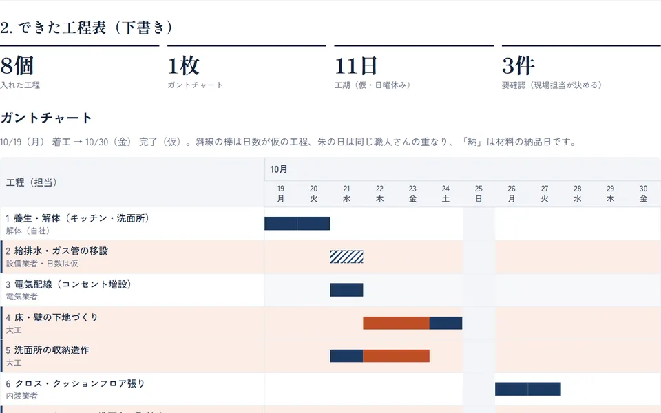Click the navy segment in 洗面所の収納造作
This screenshot has height=413, width=661.
346,356
